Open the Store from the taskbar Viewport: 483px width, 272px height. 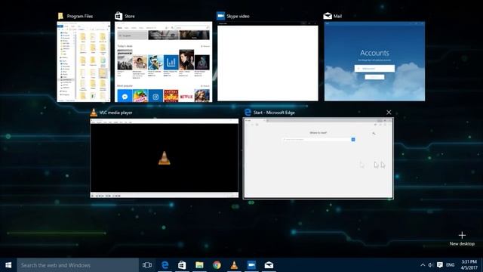pyautogui.click(x=182, y=265)
